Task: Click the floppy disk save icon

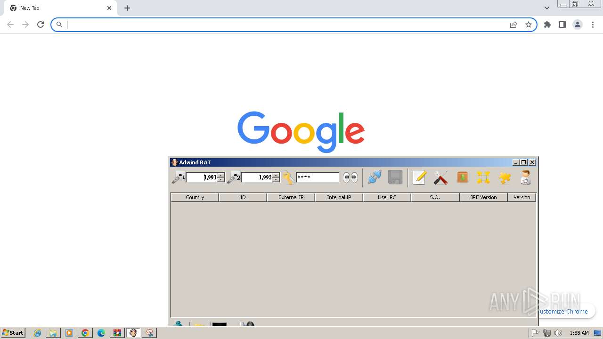Action: (395, 178)
